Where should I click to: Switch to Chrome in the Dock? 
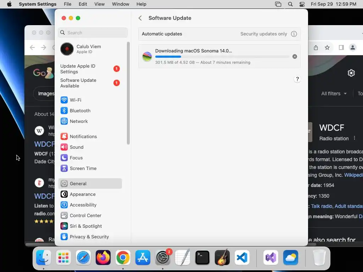point(123,257)
